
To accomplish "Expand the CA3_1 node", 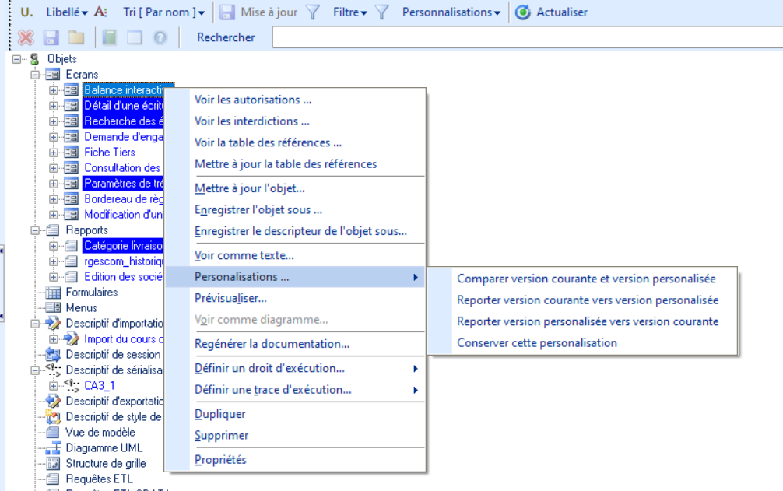I will (x=54, y=385).
